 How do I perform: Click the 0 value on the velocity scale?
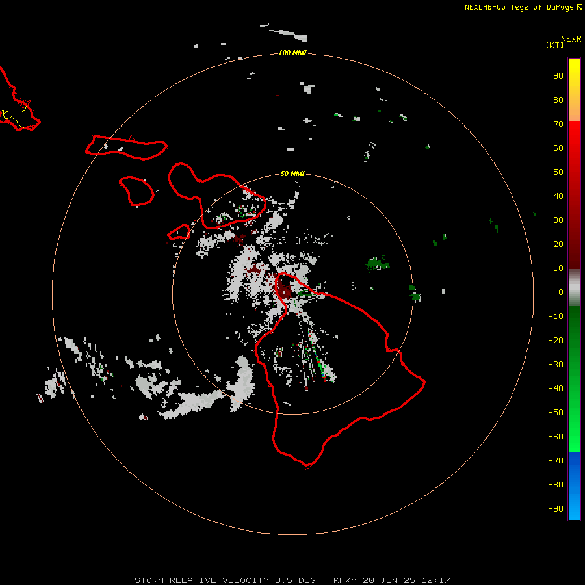point(561,292)
